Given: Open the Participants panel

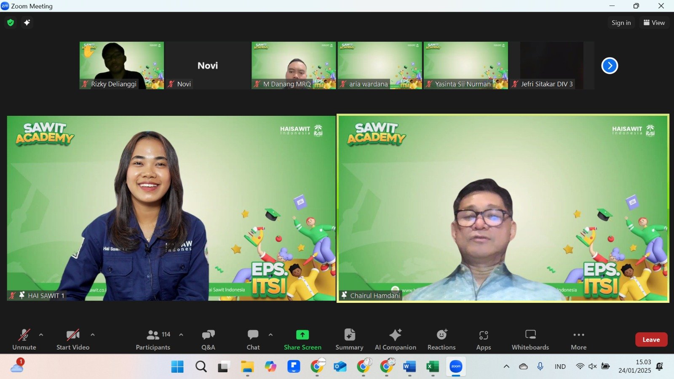Looking at the screenshot, I should coord(153,339).
